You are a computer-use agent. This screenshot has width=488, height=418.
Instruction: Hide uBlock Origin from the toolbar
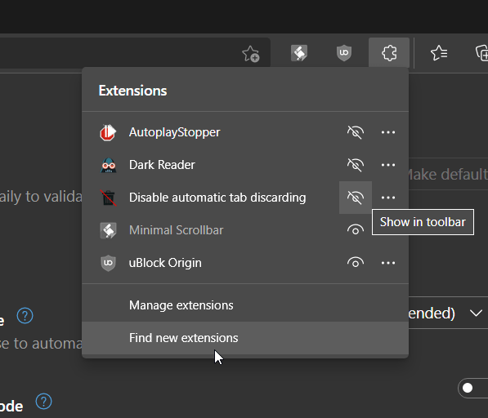coord(356,263)
